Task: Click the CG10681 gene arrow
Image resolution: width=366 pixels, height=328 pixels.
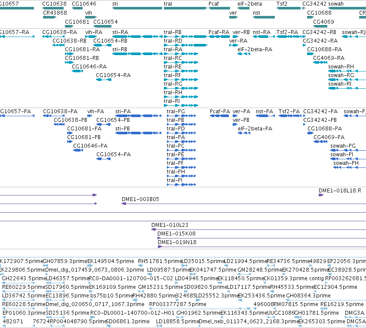Action: click(x=69, y=26)
